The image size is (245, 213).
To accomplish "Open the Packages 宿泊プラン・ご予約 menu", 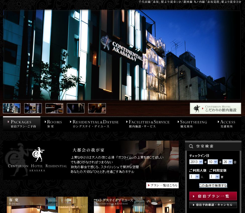I will (x=22, y=124).
